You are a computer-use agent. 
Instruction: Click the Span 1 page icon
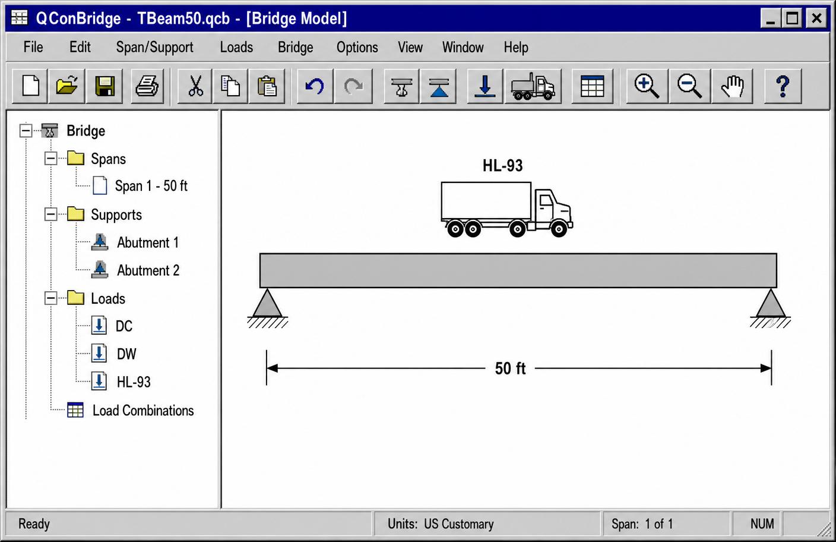pos(100,186)
